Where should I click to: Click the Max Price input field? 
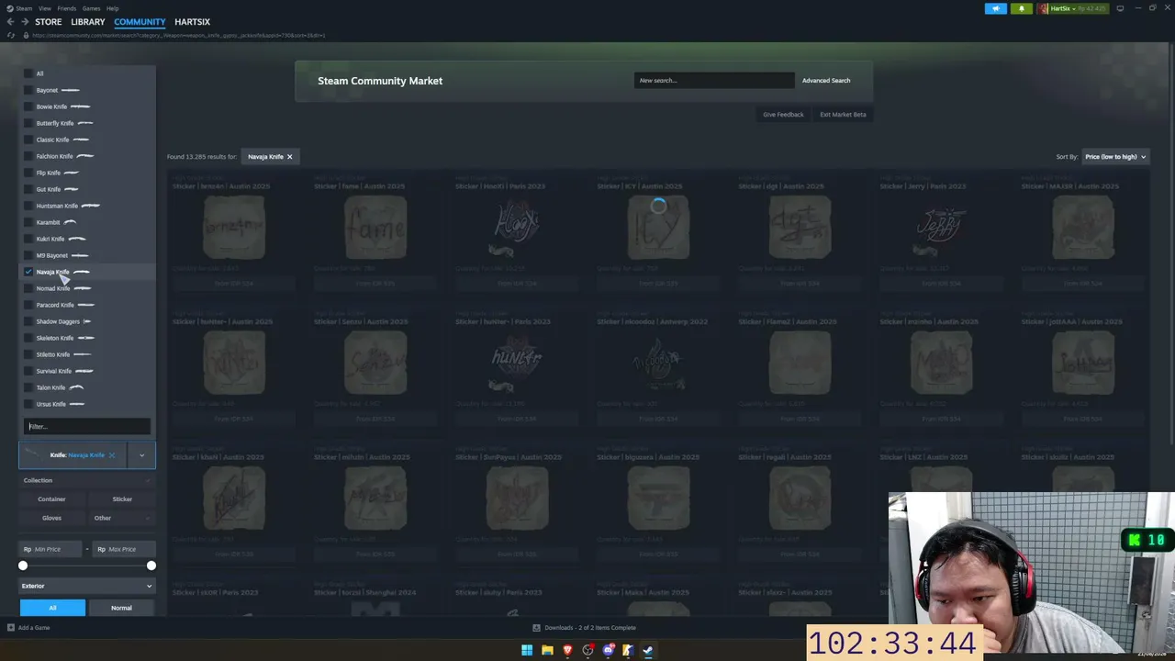(124, 549)
